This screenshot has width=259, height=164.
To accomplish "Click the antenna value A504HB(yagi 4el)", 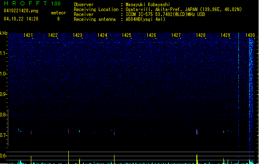I will tap(145, 19).
